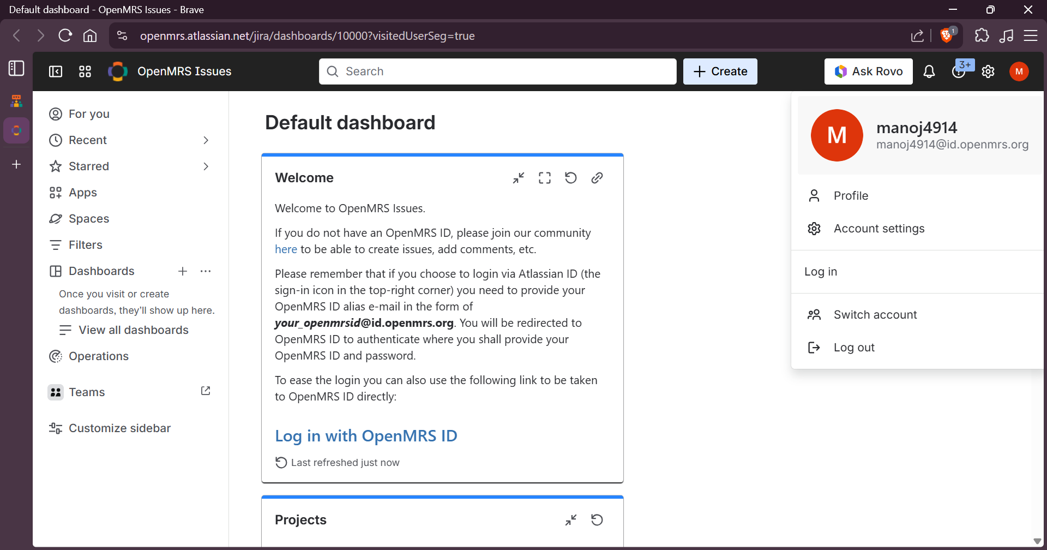1047x550 pixels.
Task: Click in the Search field
Action: point(497,71)
